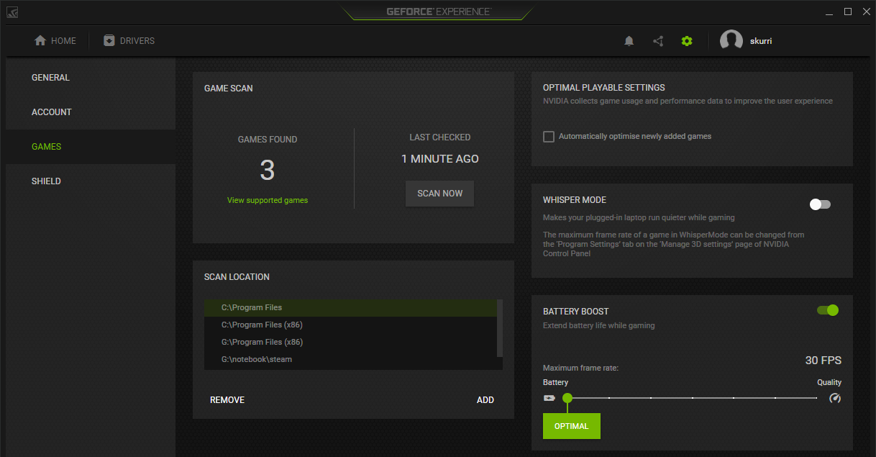876x457 pixels.
Task: Open the notifications bell icon
Action: 629,41
